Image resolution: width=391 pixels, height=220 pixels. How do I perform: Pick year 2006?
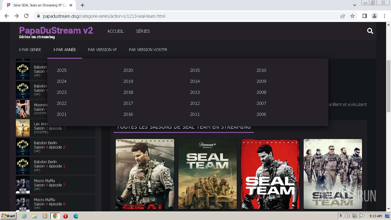(x=261, y=114)
